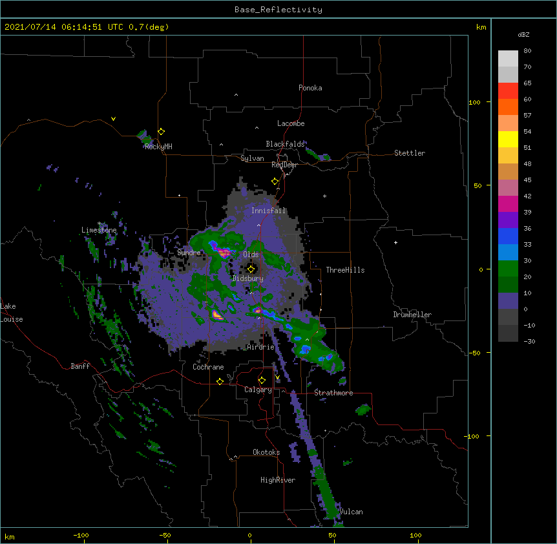Screen dimensions: 557x544
Task: Click the 65 value on the dBZ legend
Action: [x=527, y=83]
